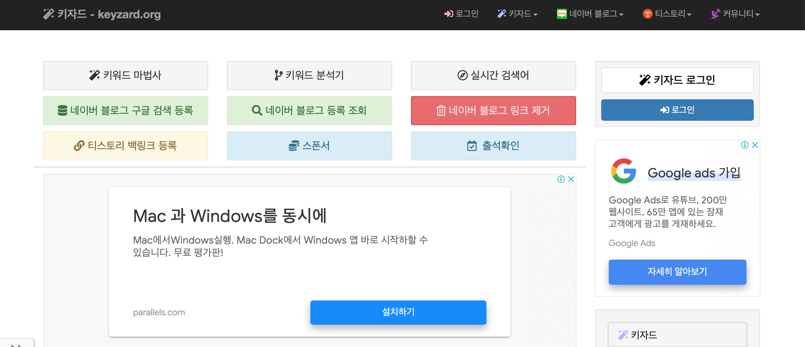805x347 pixels.
Task: Open the 네이버 블로그 dropdown menu
Action: click(x=590, y=14)
